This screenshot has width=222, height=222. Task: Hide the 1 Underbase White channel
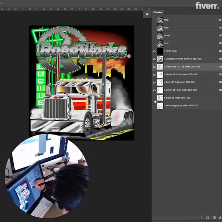(154, 59)
